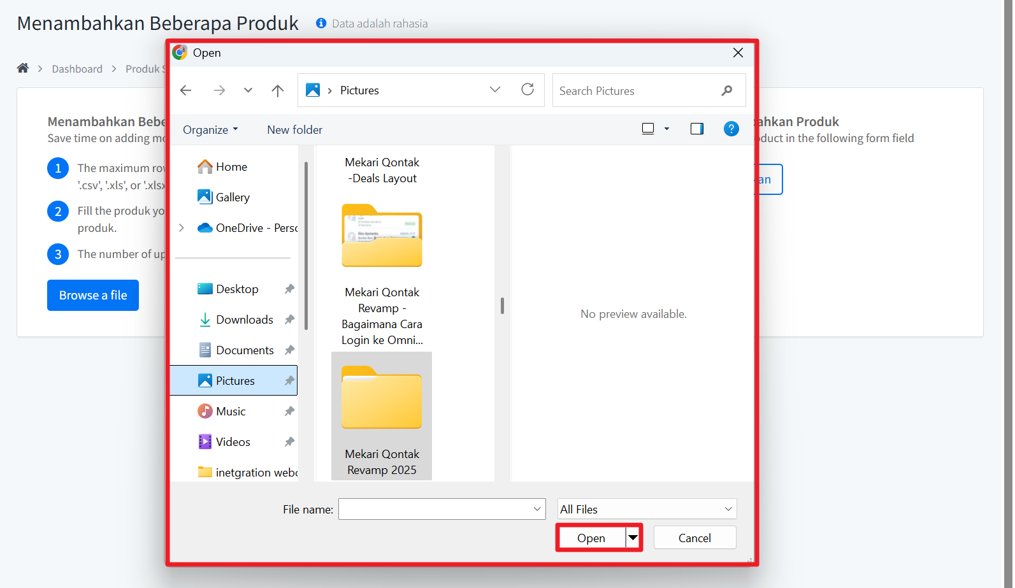Open the Organize menu
Screen dimensions: 1015x588
[210, 130]
